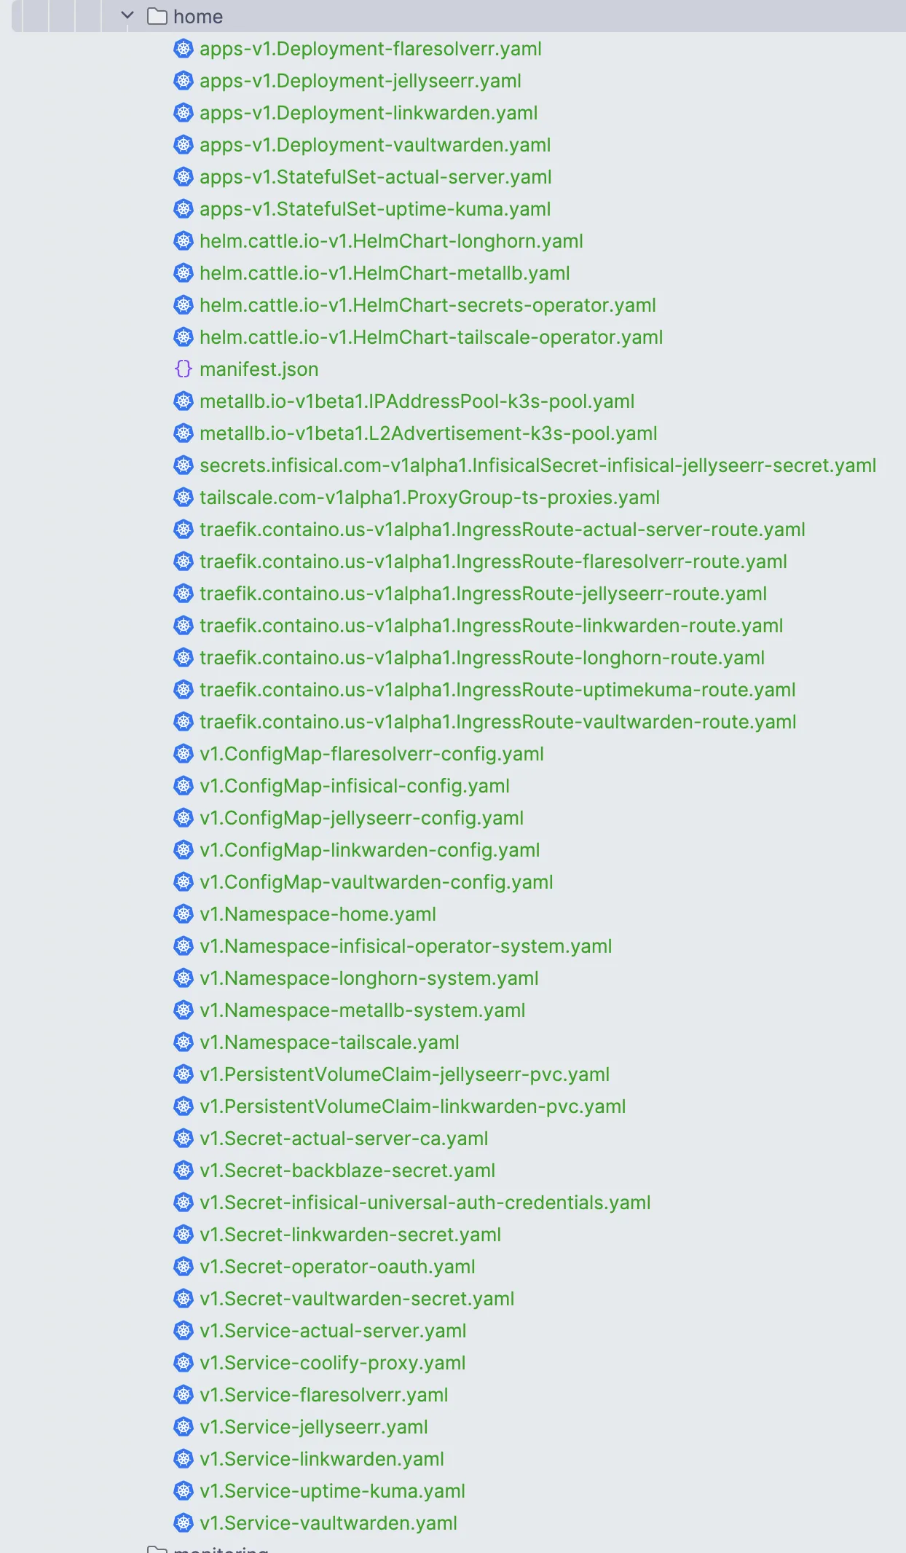Click the Kubernetes icon for helm.cattle.io-v1.HelmChart-longhorn.yaml

(182, 241)
